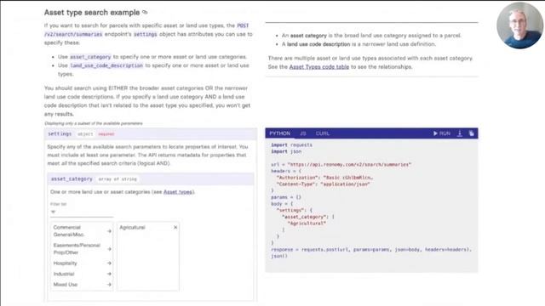Add Easements/Personal Prop/Other with its arrow
The width and height of the screenshot is (545, 306).
pos(109,249)
